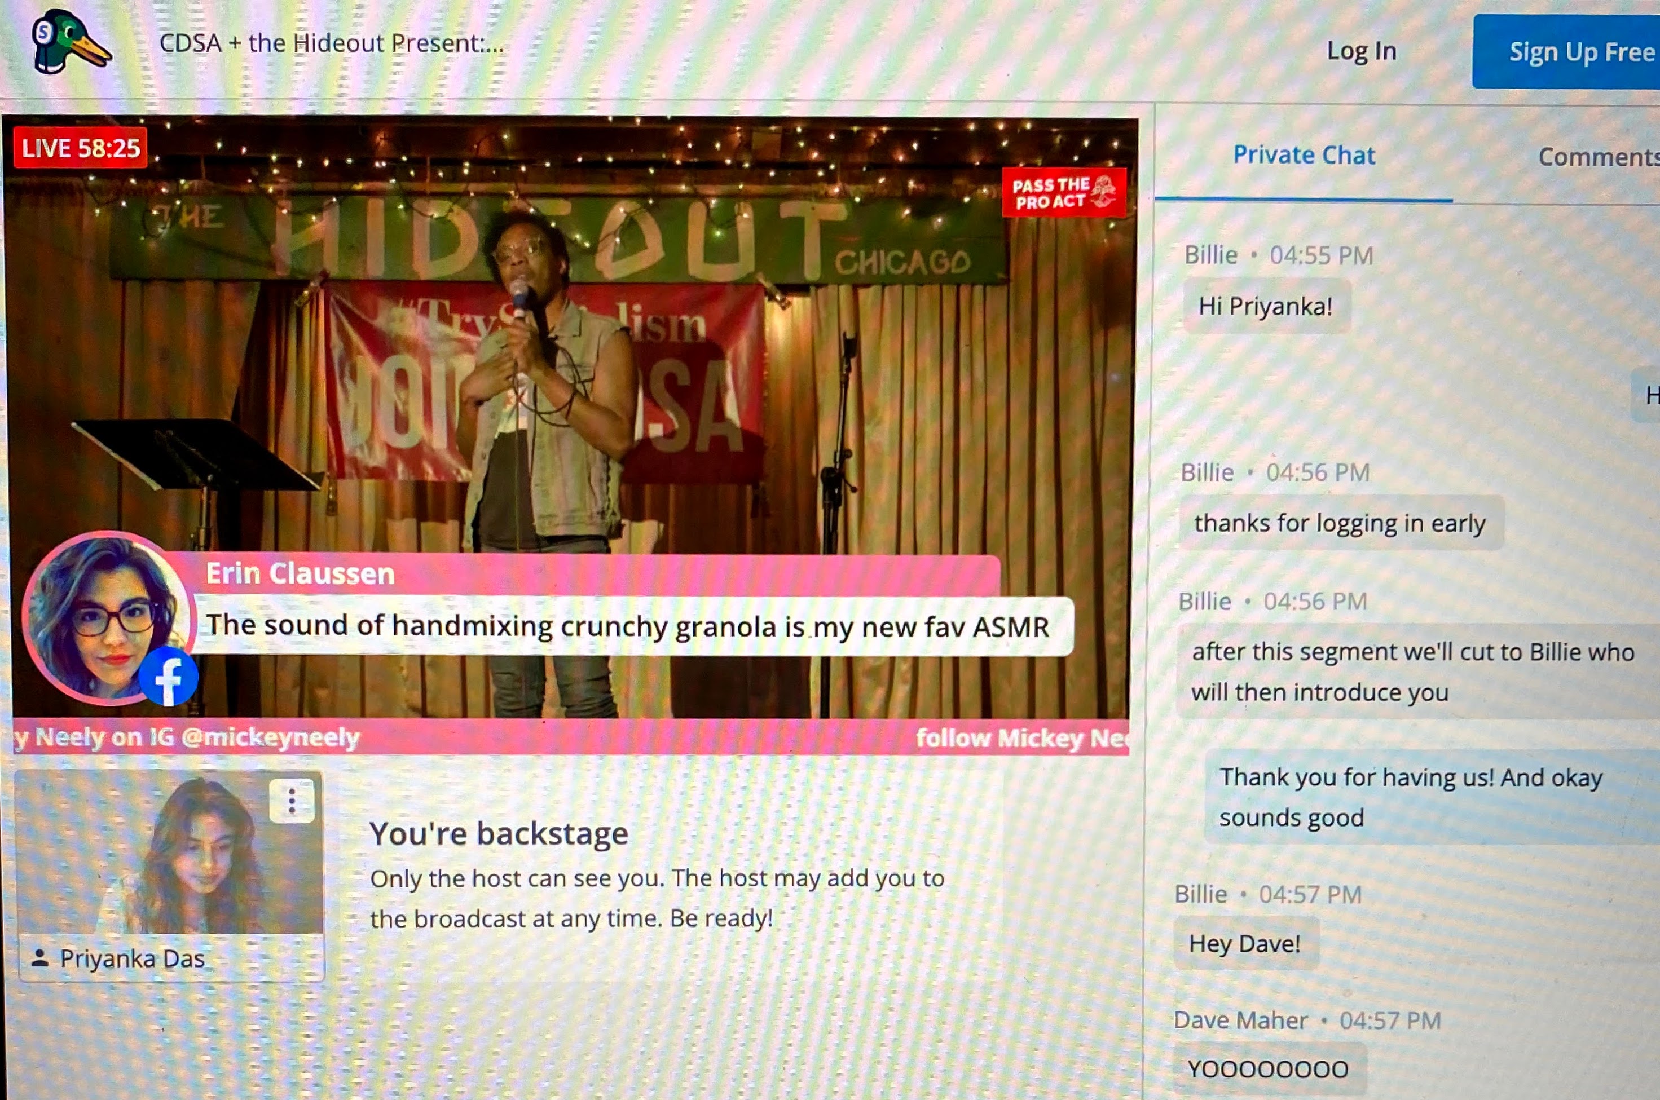This screenshot has width=1660, height=1100.
Task: Click the Log In link
Action: coord(1361,51)
